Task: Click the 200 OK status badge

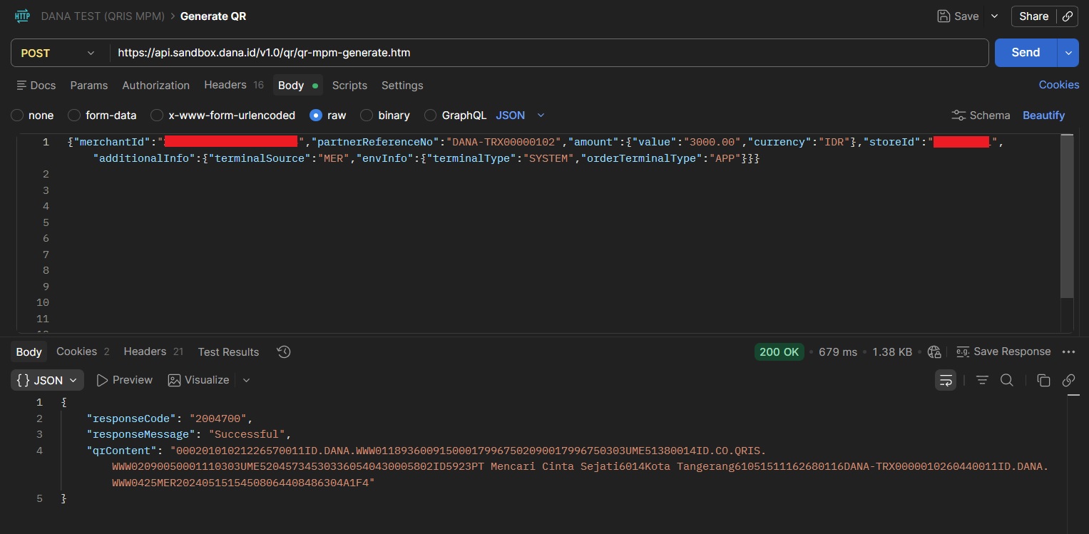Action: [x=779, y=351]
